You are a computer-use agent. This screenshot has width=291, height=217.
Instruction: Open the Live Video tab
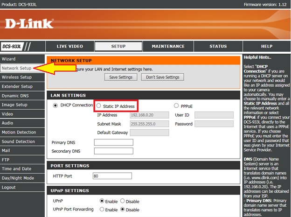tap(69, 47)
